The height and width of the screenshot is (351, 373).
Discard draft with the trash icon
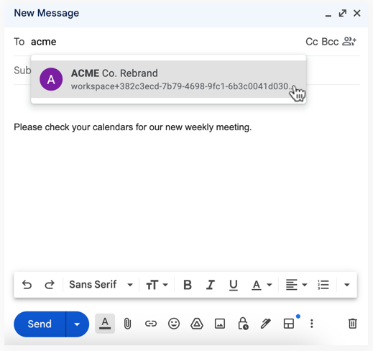point(352,324)
